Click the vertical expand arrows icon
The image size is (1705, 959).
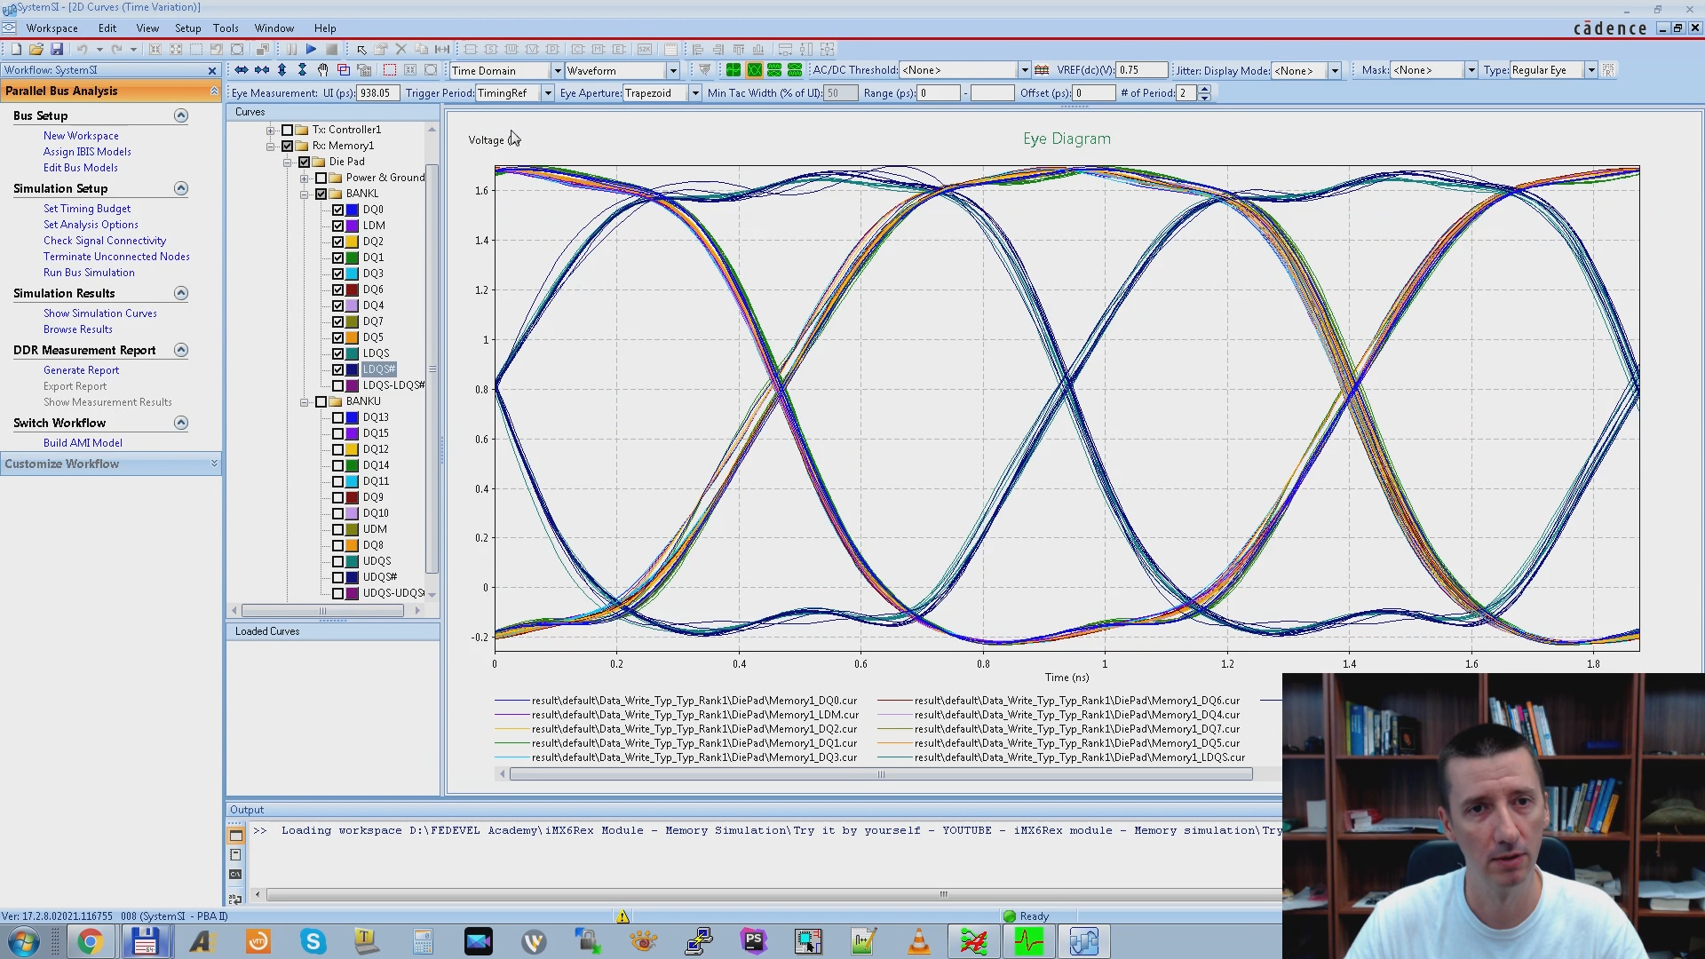point(282,70)
